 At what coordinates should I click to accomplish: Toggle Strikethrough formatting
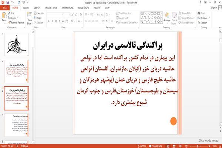63,21
